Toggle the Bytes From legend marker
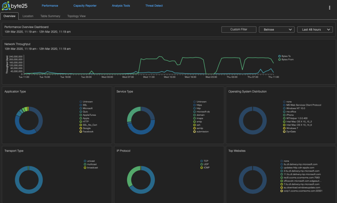Viewport: 337px width, 203px height. 279,60
